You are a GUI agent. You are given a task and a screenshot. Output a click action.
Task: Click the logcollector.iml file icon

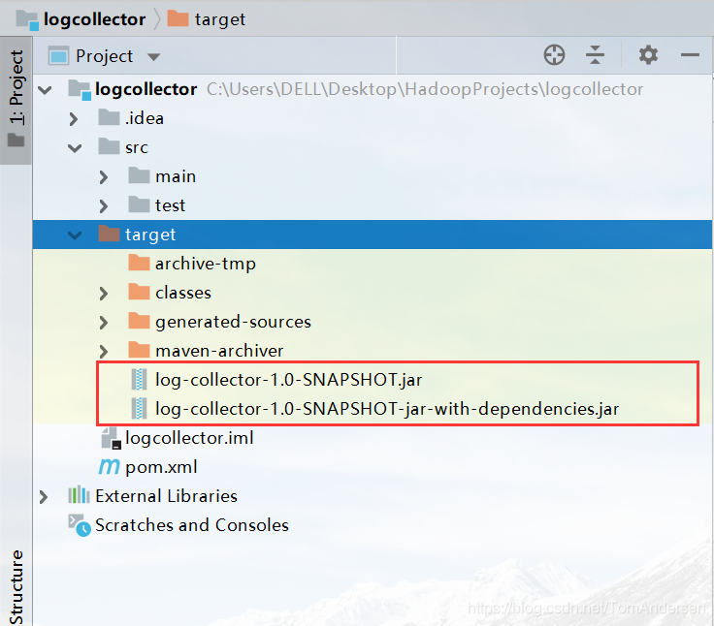point(111,438)
